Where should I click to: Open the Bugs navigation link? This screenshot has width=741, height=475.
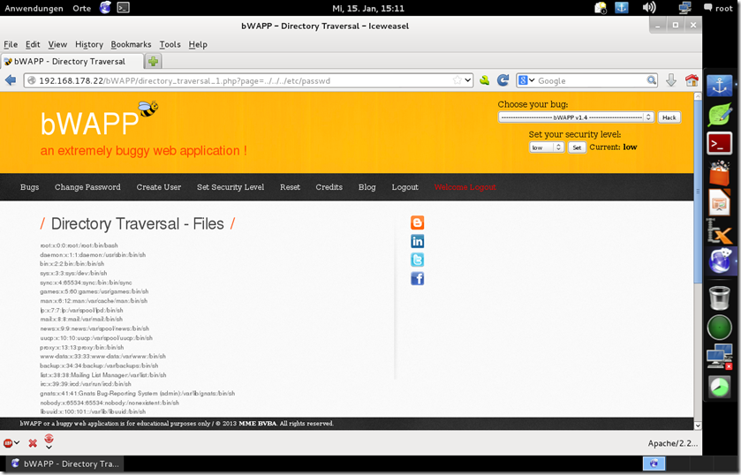(29, 187)
